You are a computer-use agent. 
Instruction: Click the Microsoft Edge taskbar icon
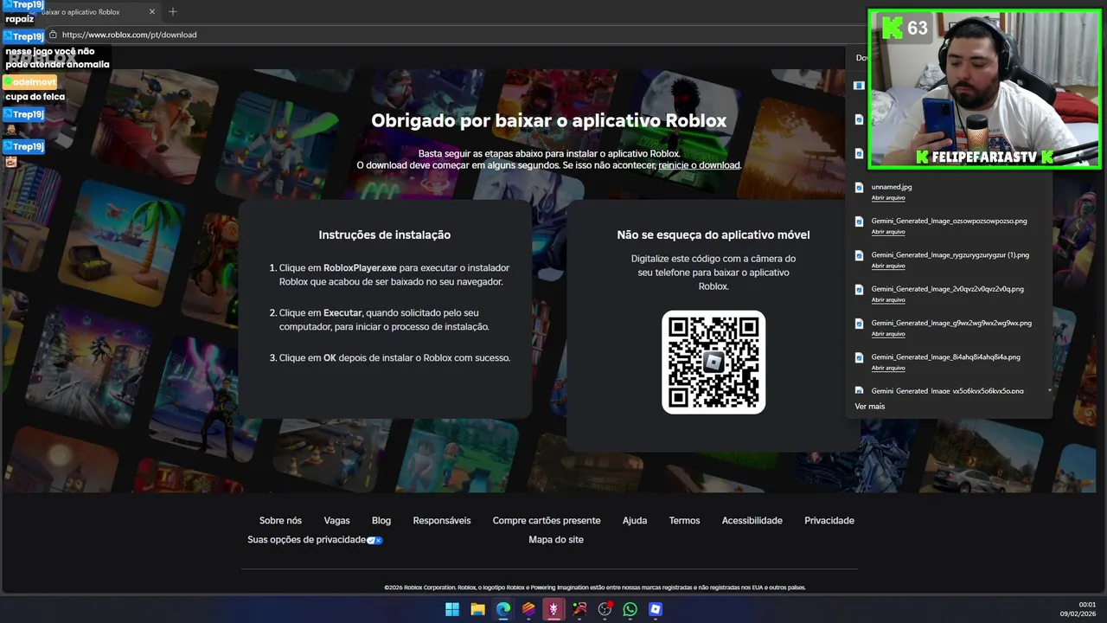point(503,609)
